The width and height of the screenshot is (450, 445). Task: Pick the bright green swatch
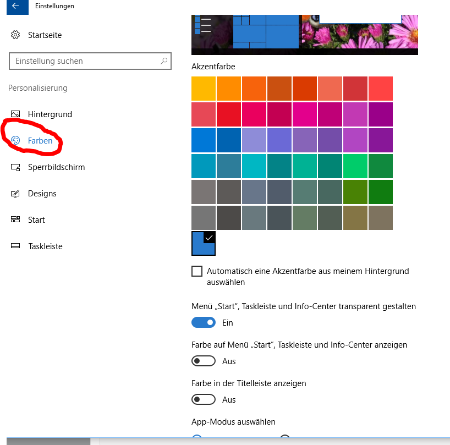[x=355, y=166]
